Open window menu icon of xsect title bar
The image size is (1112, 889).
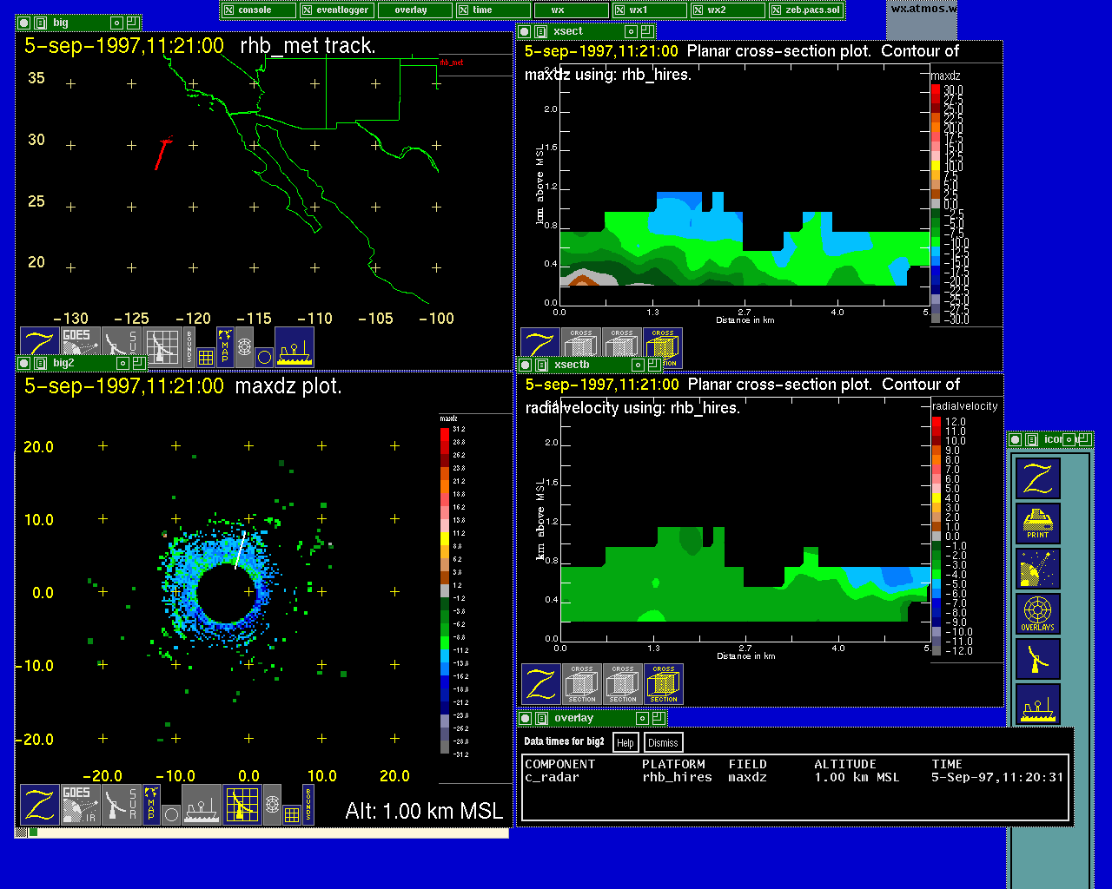(x=539, y=32)
